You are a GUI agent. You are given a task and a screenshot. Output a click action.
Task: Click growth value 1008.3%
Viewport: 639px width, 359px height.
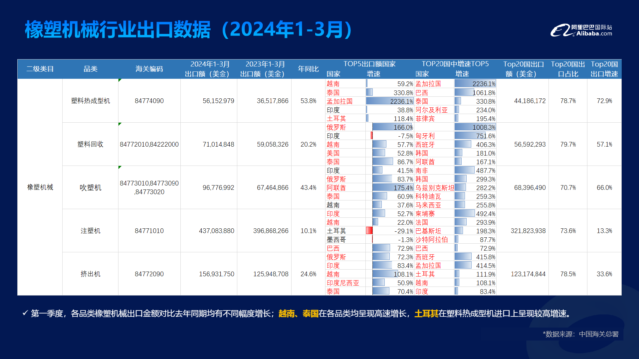pyautogui.click(x=484, y=127)
